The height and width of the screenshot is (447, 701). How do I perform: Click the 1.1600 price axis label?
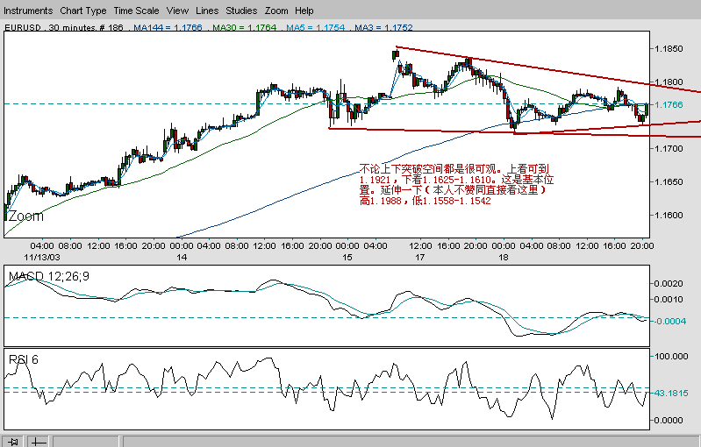(x=669, y=216)
